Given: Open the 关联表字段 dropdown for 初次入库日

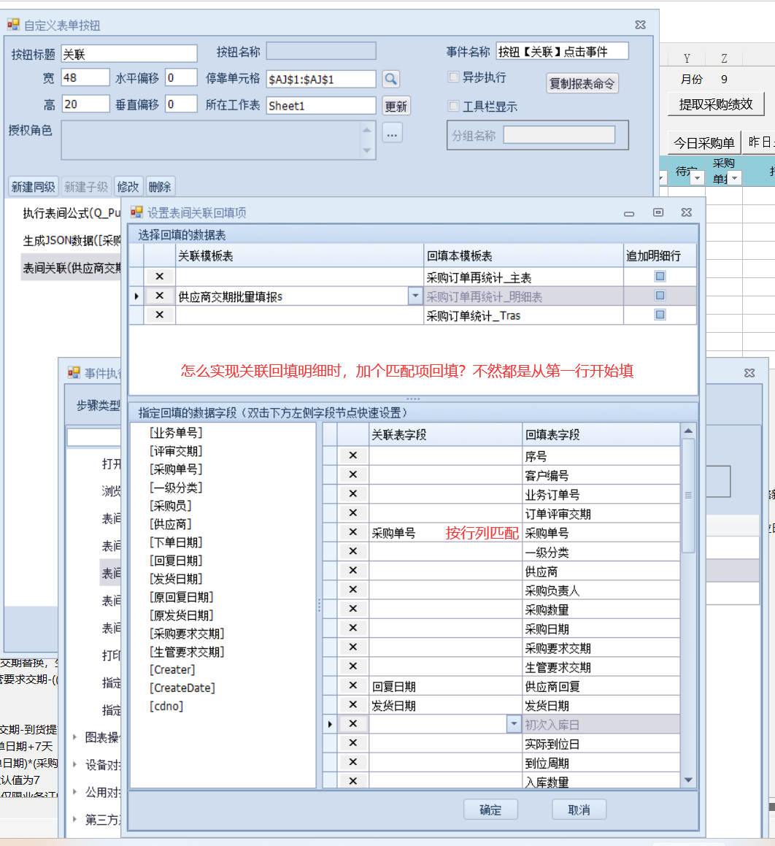Looking at the screenshot, I should [514, 724].
